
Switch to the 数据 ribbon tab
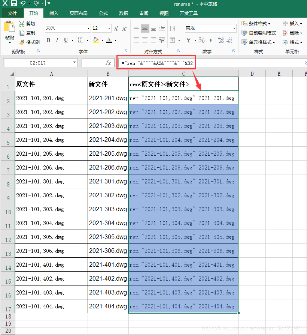coord(123,13)
